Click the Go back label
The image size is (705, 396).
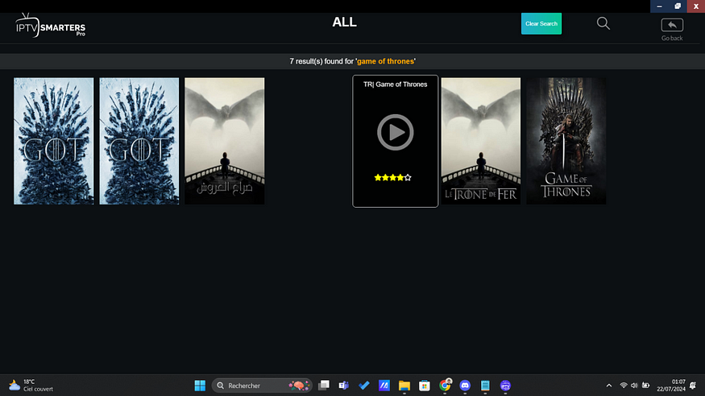[672, 38]
